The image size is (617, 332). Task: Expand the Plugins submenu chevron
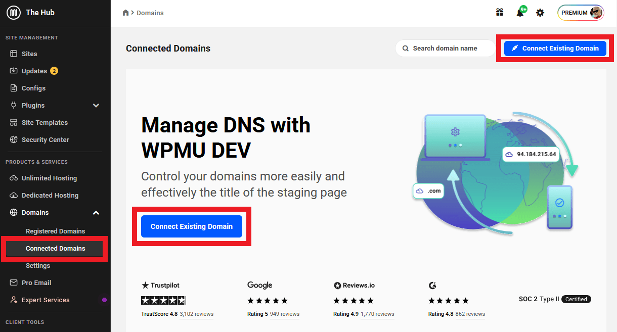point(96,105)
